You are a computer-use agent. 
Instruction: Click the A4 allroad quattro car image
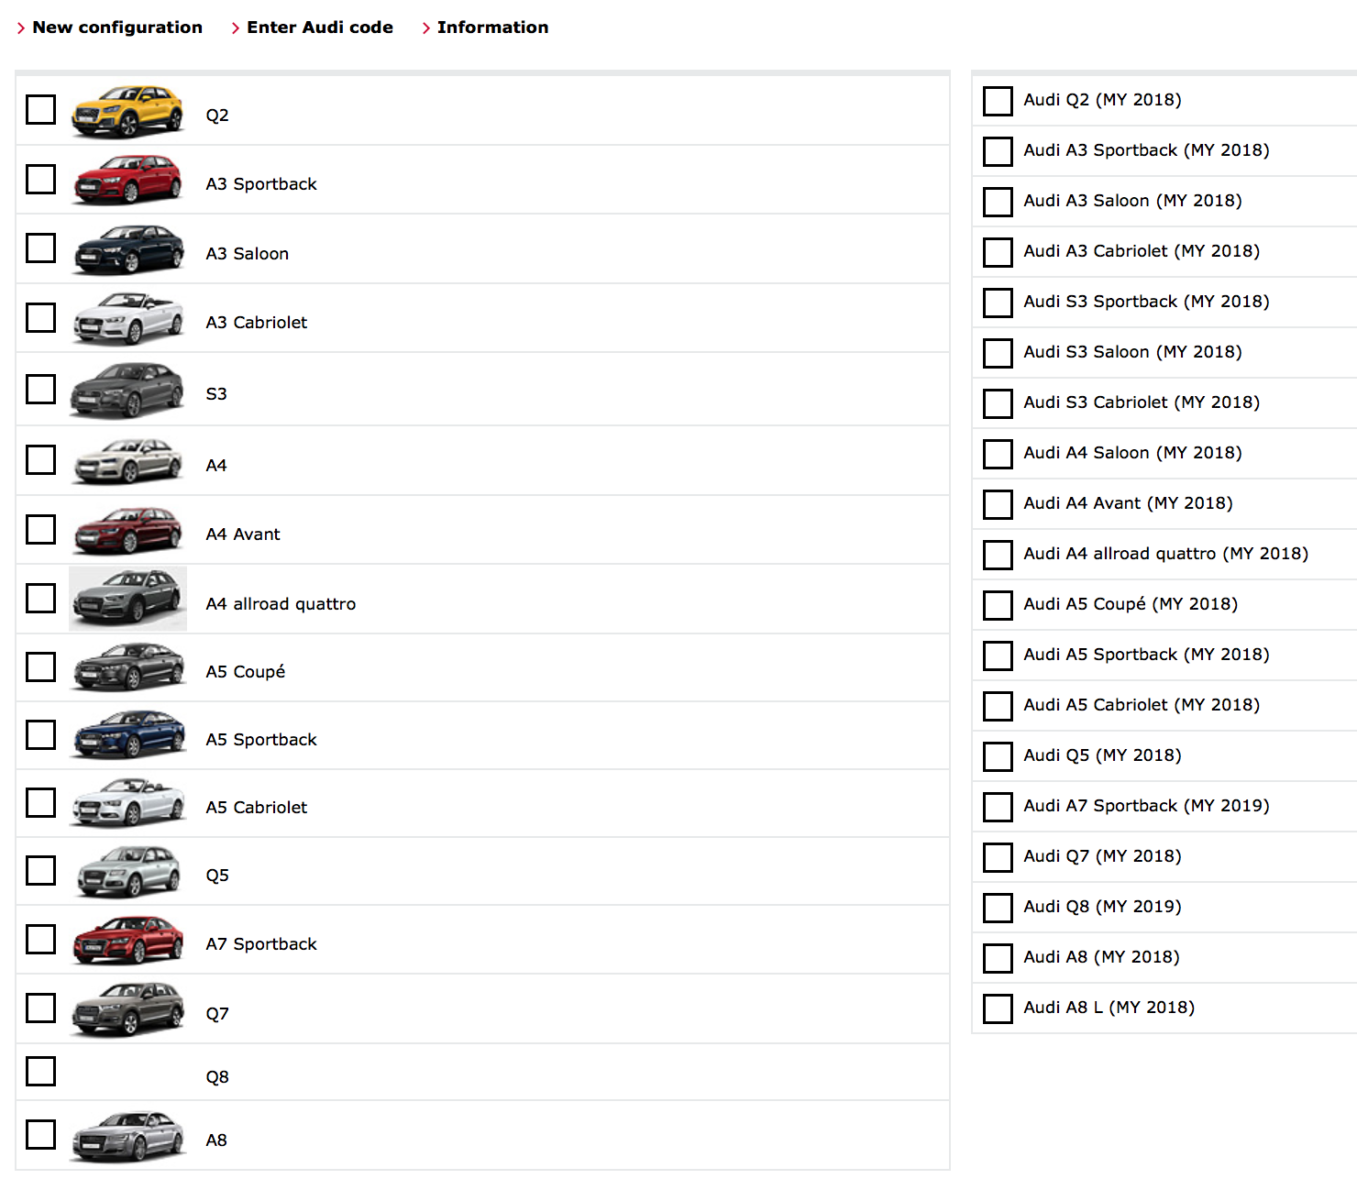(x=127, y=599)
